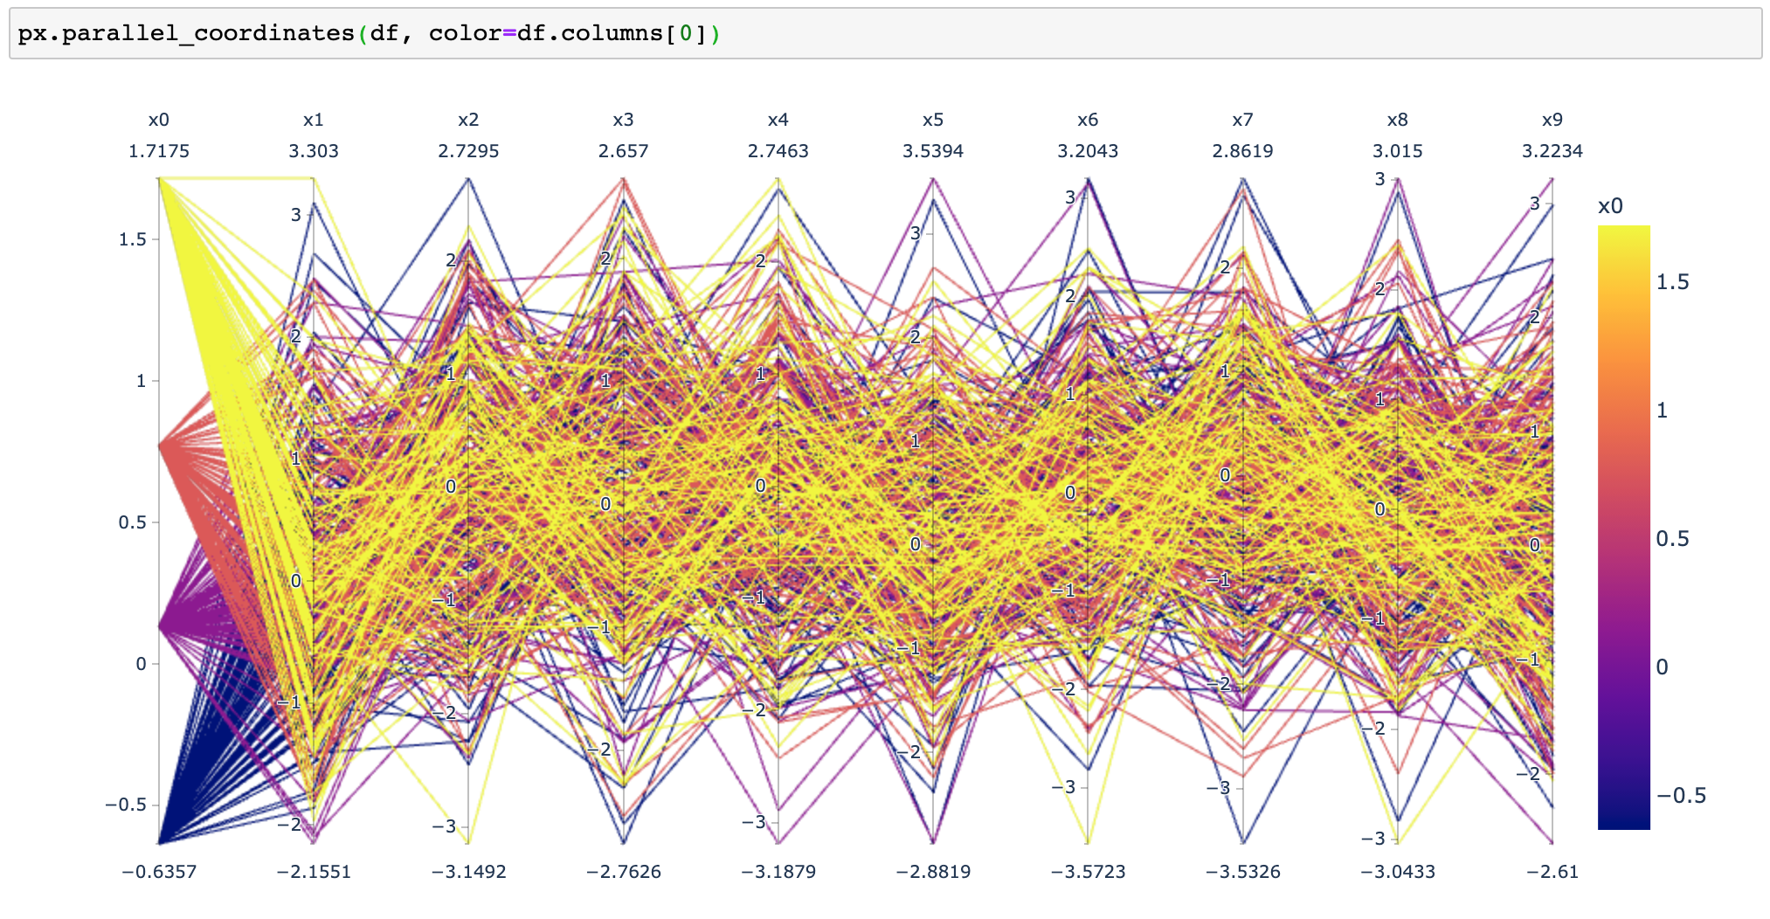Click the code cell input field
The height and width of the screenshot is (919, 1770).
point(885,34)
